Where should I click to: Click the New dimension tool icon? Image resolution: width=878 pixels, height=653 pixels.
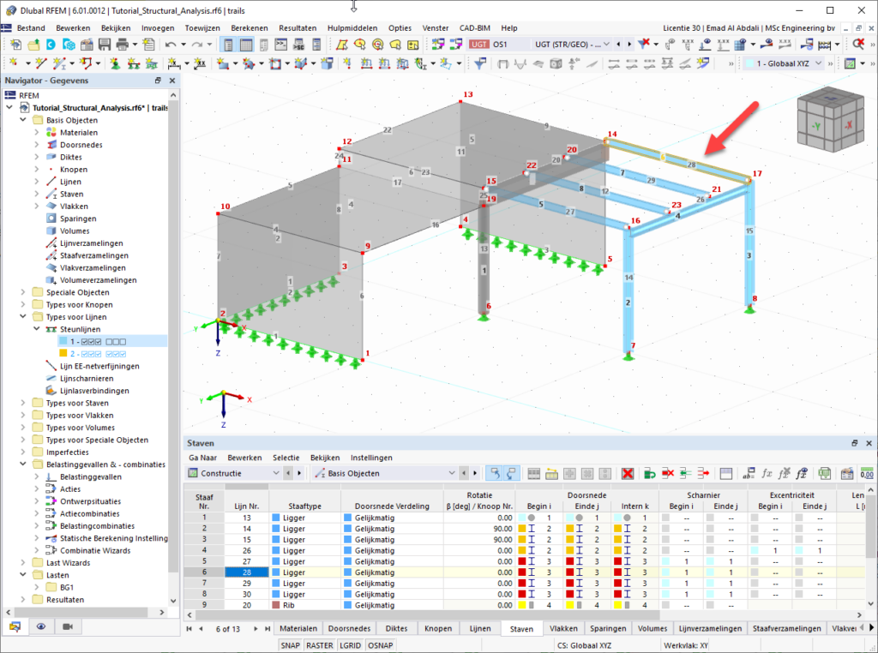[173, 63]
